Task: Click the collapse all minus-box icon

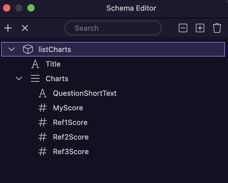Action: click(183, 28)
